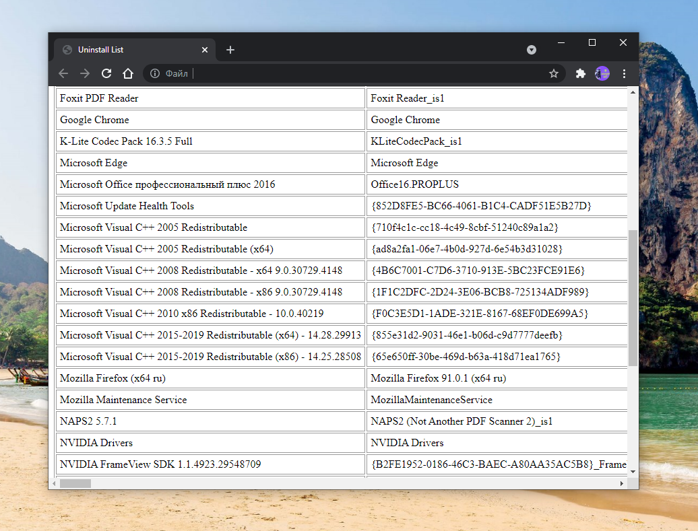This screenshot has height=531, width=698.
Task: Click the vertical scrollbar up arrow
Action: point(633,92)
